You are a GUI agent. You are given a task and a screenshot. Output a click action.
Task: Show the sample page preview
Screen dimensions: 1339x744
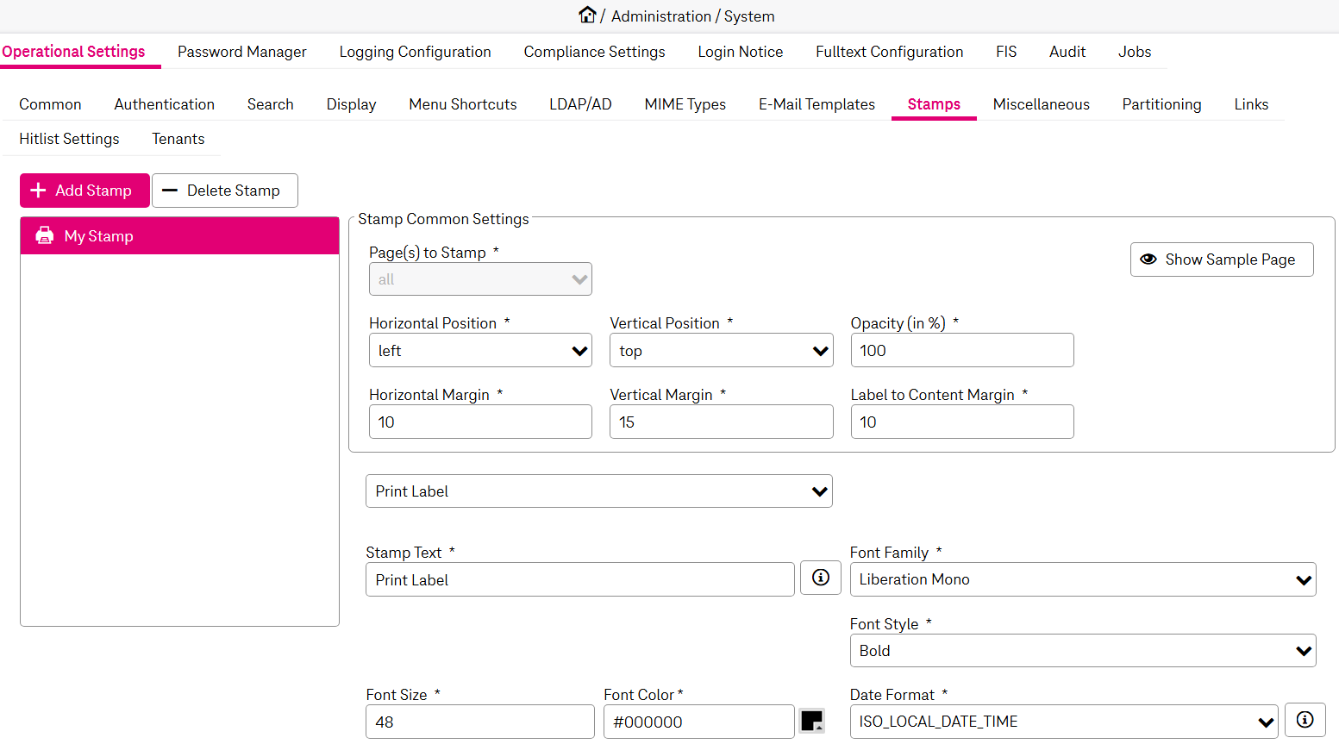coord(1221,259)
